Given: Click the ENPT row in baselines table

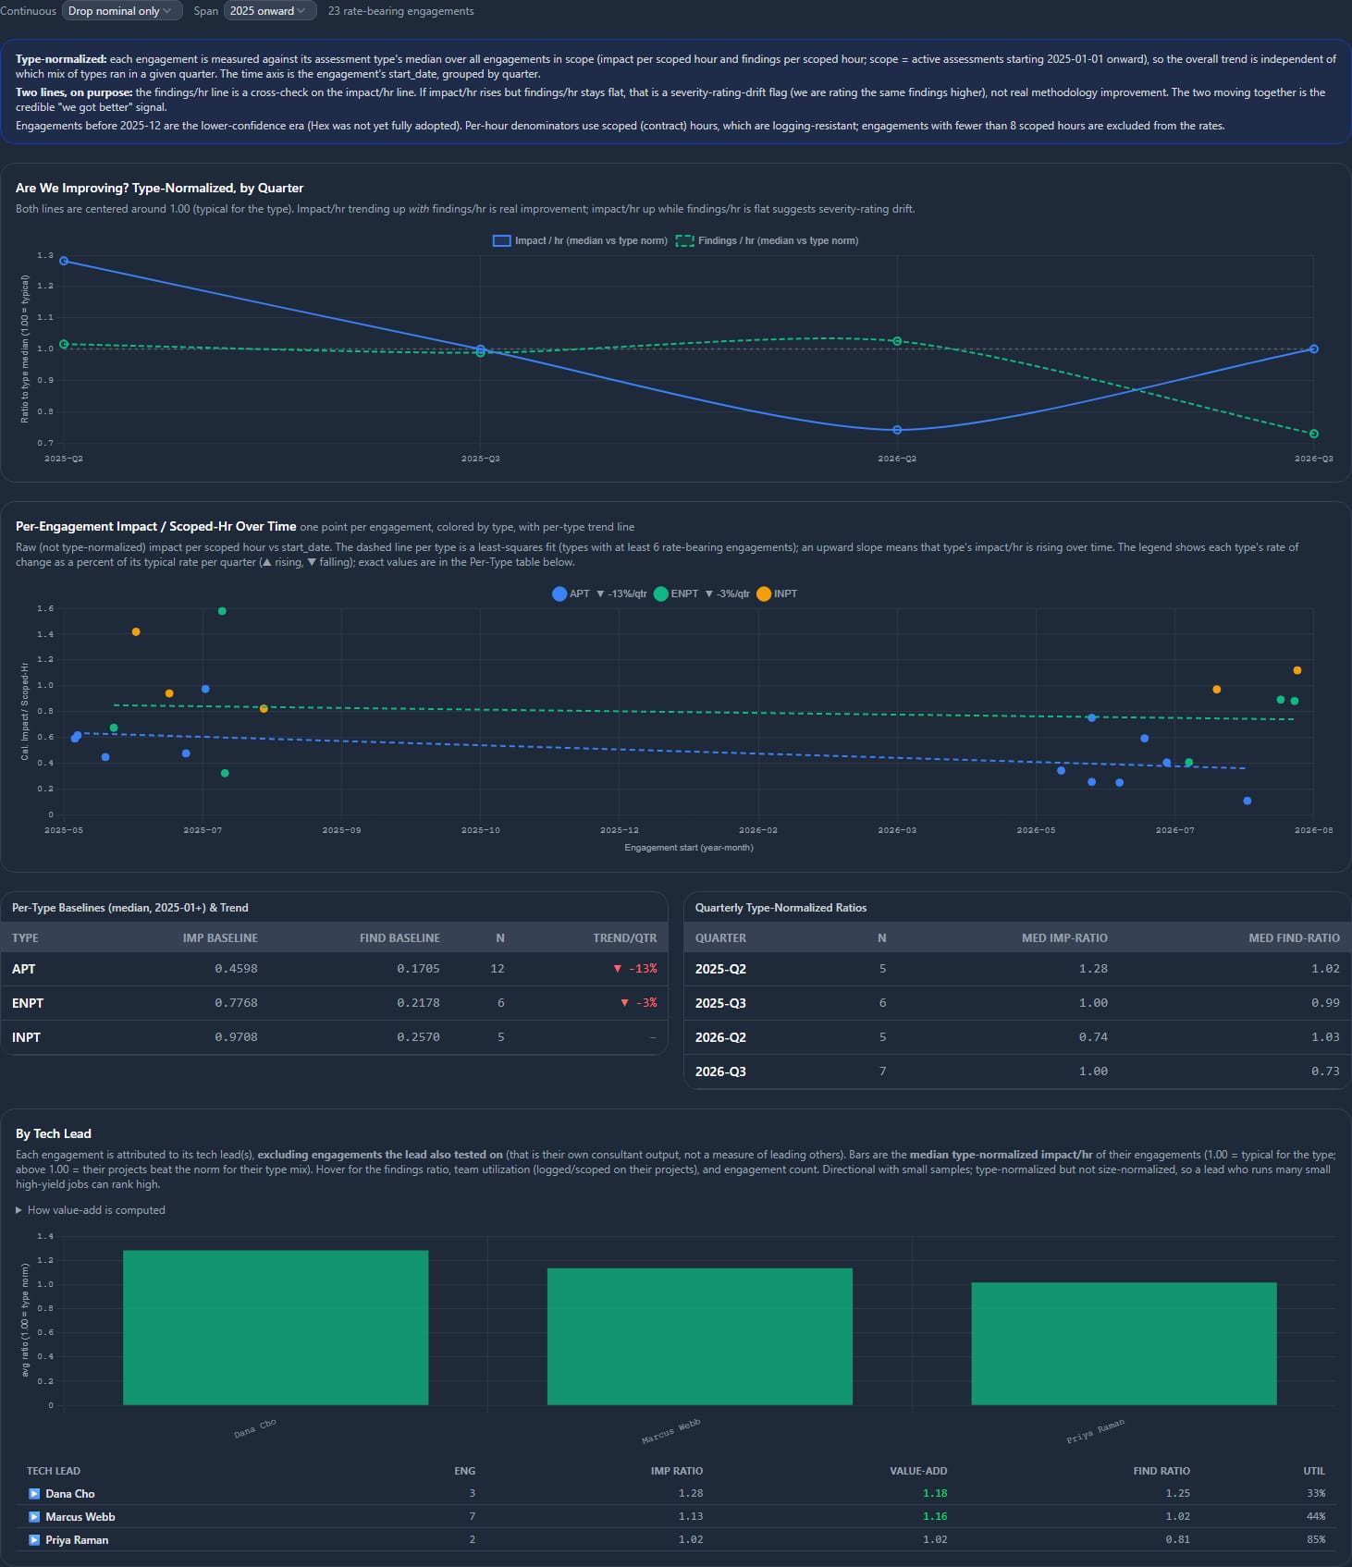Looking at the screenshot, I should coord(334,1003).
